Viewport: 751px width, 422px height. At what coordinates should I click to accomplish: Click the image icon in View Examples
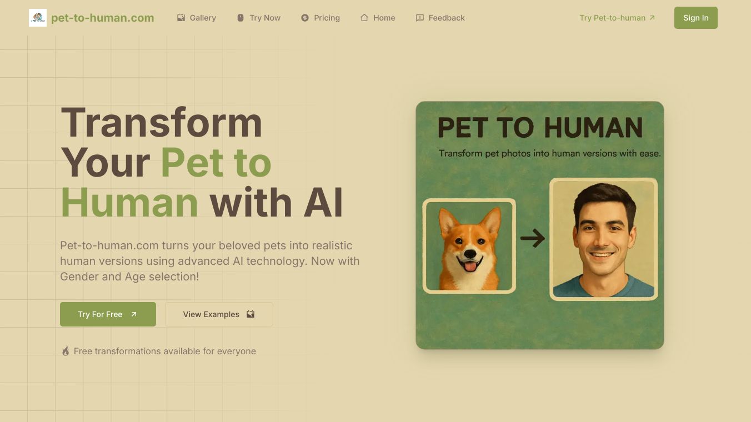coord(251,314)
